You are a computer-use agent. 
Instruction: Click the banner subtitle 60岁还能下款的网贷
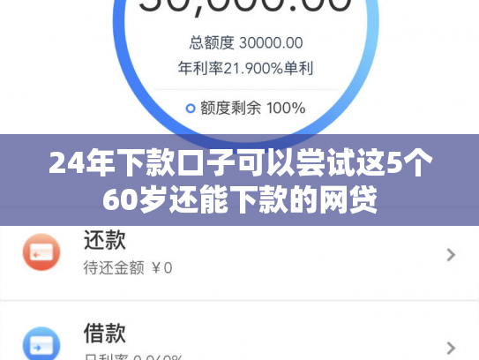point(240,199)
